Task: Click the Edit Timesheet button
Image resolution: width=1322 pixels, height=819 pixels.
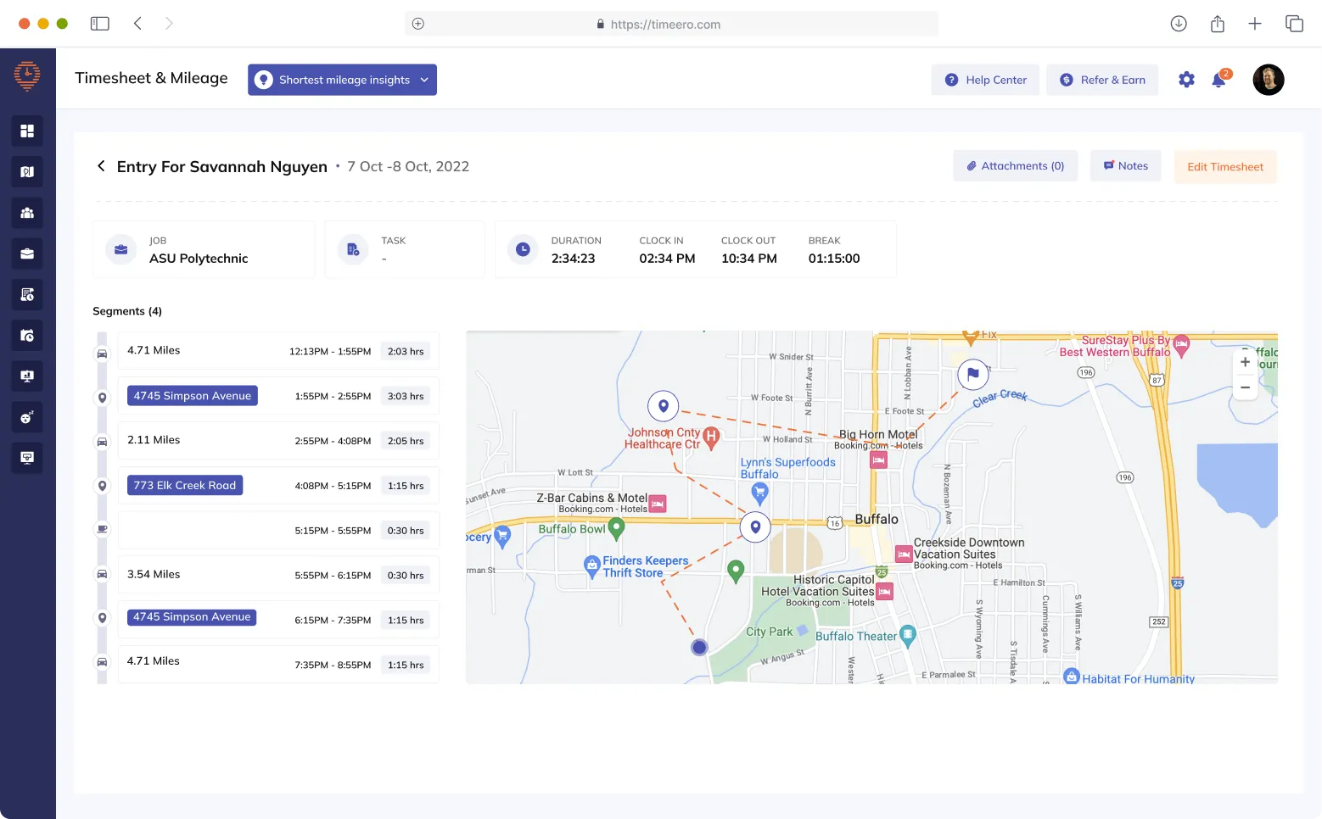Action: (1225, 166)
